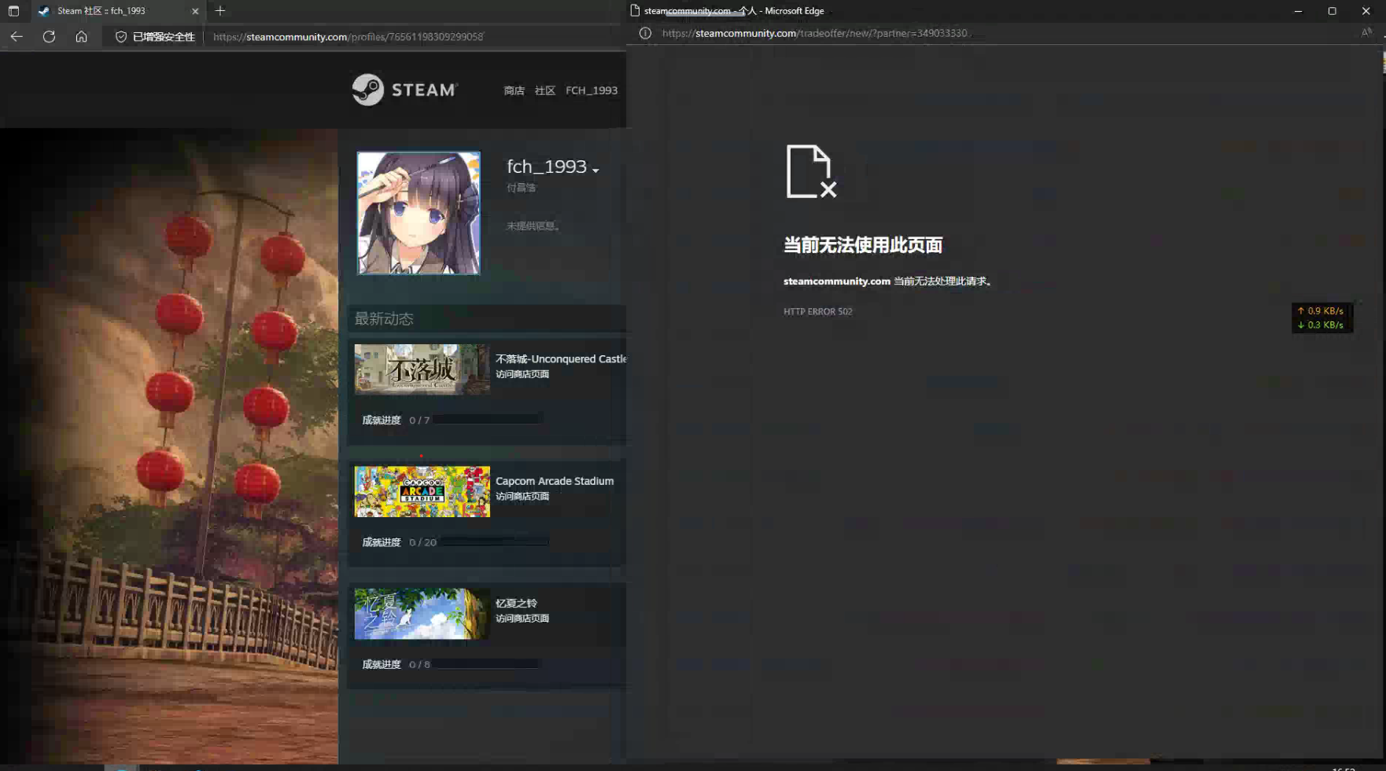1386x771 pixels.
Task: Open a new browser tab with the plus button
Action: [x=220, y=11]
